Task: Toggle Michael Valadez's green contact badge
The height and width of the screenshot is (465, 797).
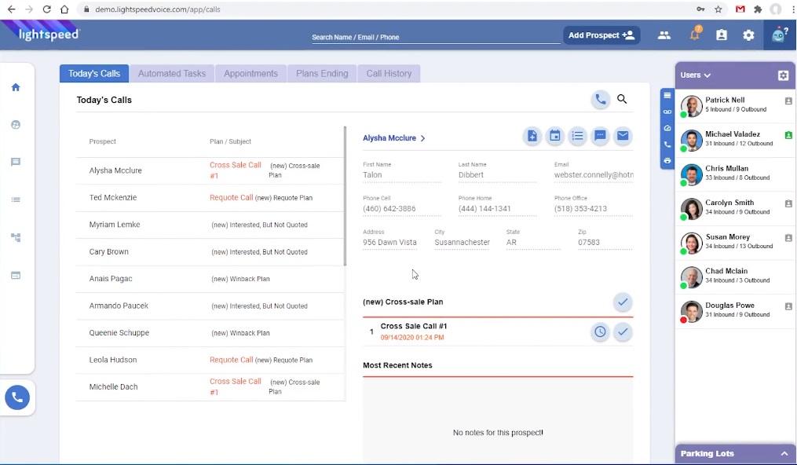Action: 788,135
